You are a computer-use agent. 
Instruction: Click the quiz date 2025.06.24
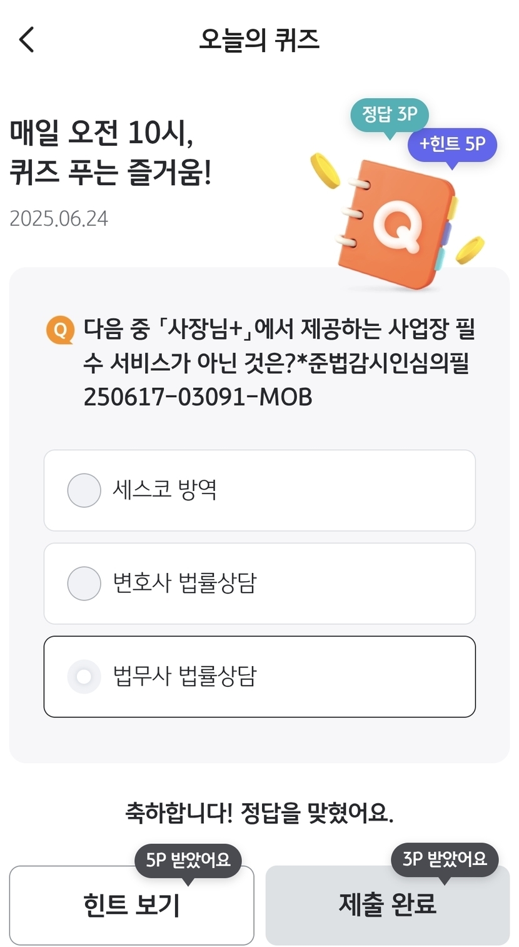[59, 219]
